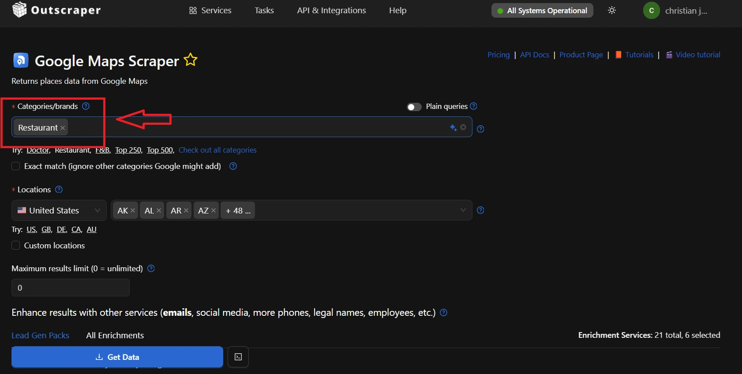
Task: Clear all categories with the circle X icon
Action: coord(463,127)
